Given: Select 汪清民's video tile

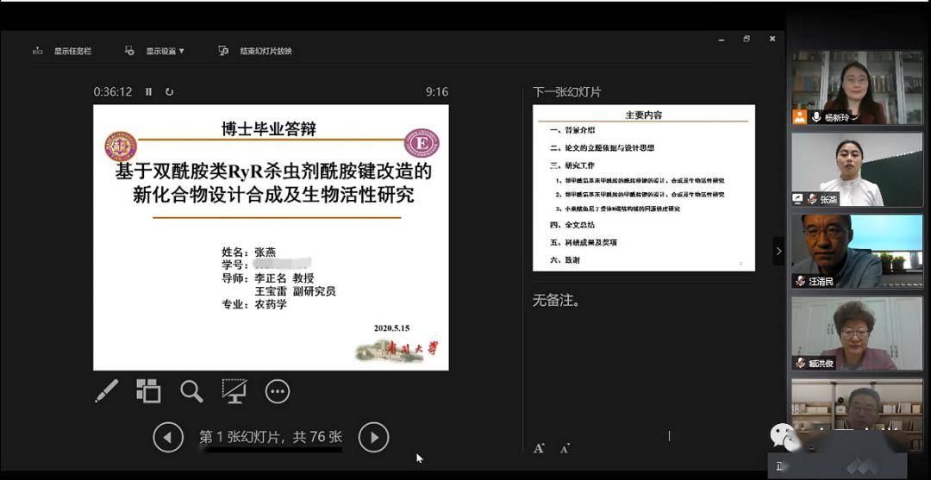Looking at the screenshot, I should tap(857, 252).
